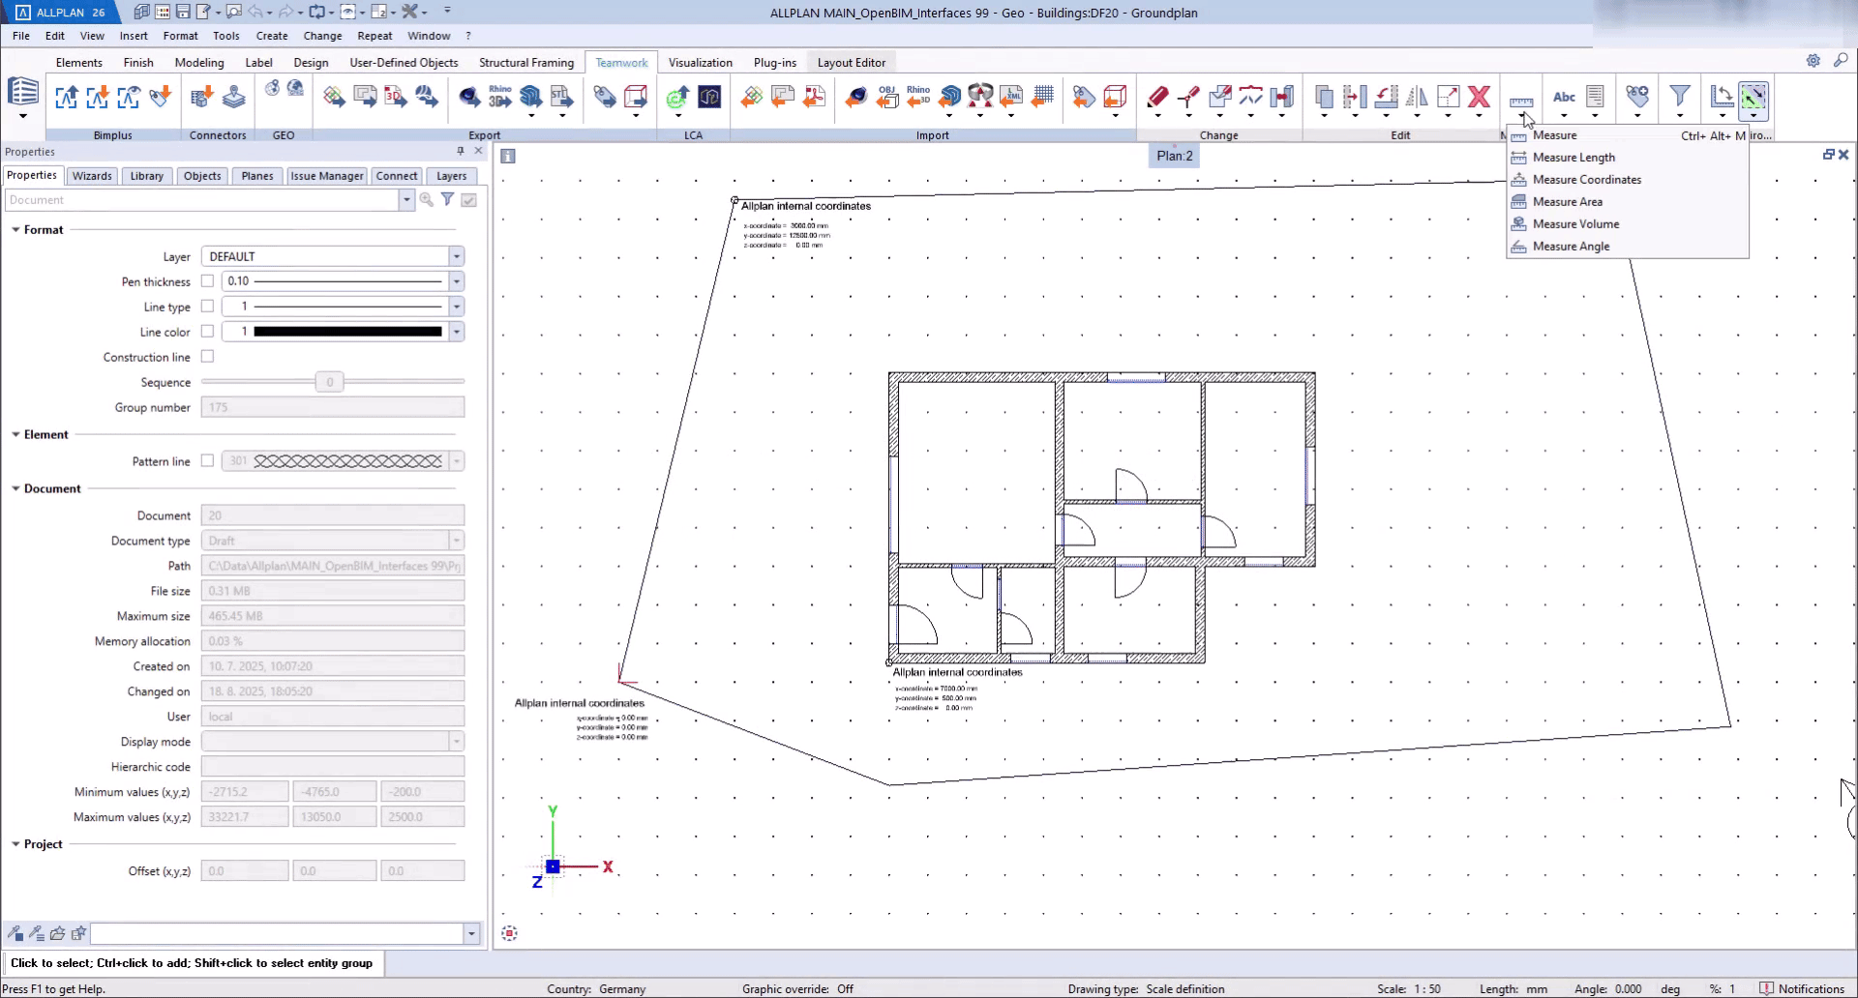
Task: Select the Rhino 3D export icon
Action: coord(499,97)
